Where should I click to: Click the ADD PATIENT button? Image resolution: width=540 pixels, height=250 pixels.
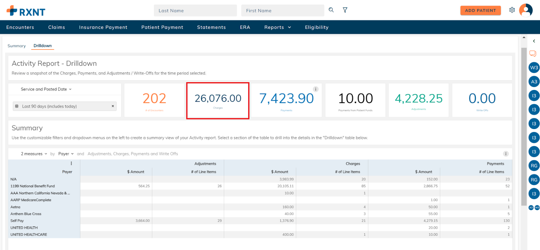tap(481, 10)
